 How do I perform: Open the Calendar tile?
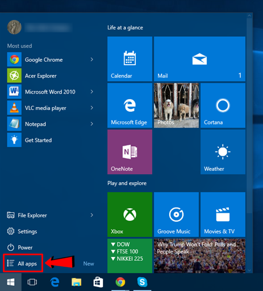pyautogui.click(x=130, y=59)
